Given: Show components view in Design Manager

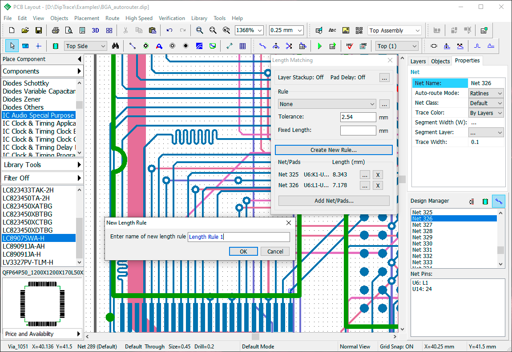Looking at the screenshot, I should [485, 201].
